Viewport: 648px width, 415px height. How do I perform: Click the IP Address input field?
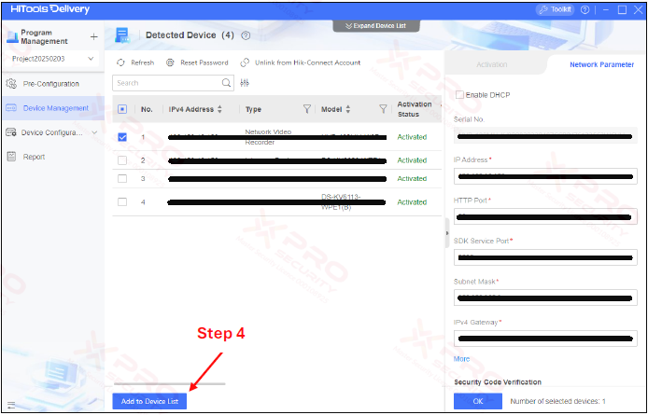(x=545, y=176)
